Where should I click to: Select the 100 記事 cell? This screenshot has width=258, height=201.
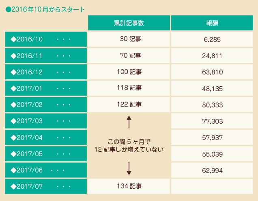point(129,72)
